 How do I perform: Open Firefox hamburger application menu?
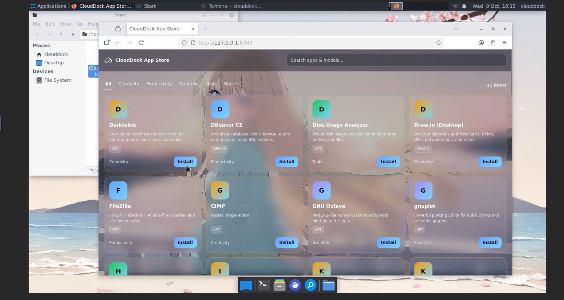point(504,43)
